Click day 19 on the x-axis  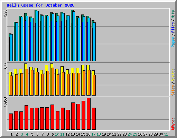click(104, 134)
